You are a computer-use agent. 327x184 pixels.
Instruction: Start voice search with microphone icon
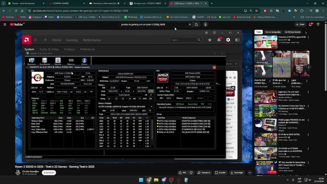pos(205,25)
